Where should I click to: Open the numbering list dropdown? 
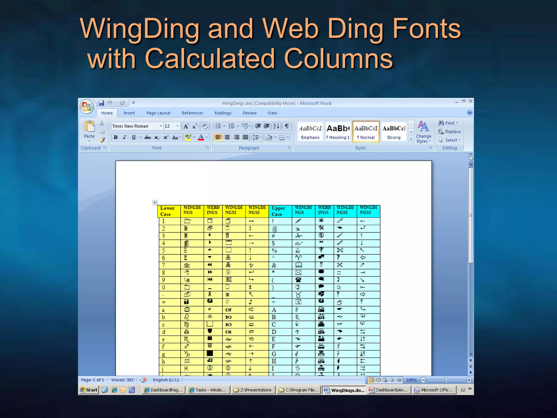pos(238,126)
